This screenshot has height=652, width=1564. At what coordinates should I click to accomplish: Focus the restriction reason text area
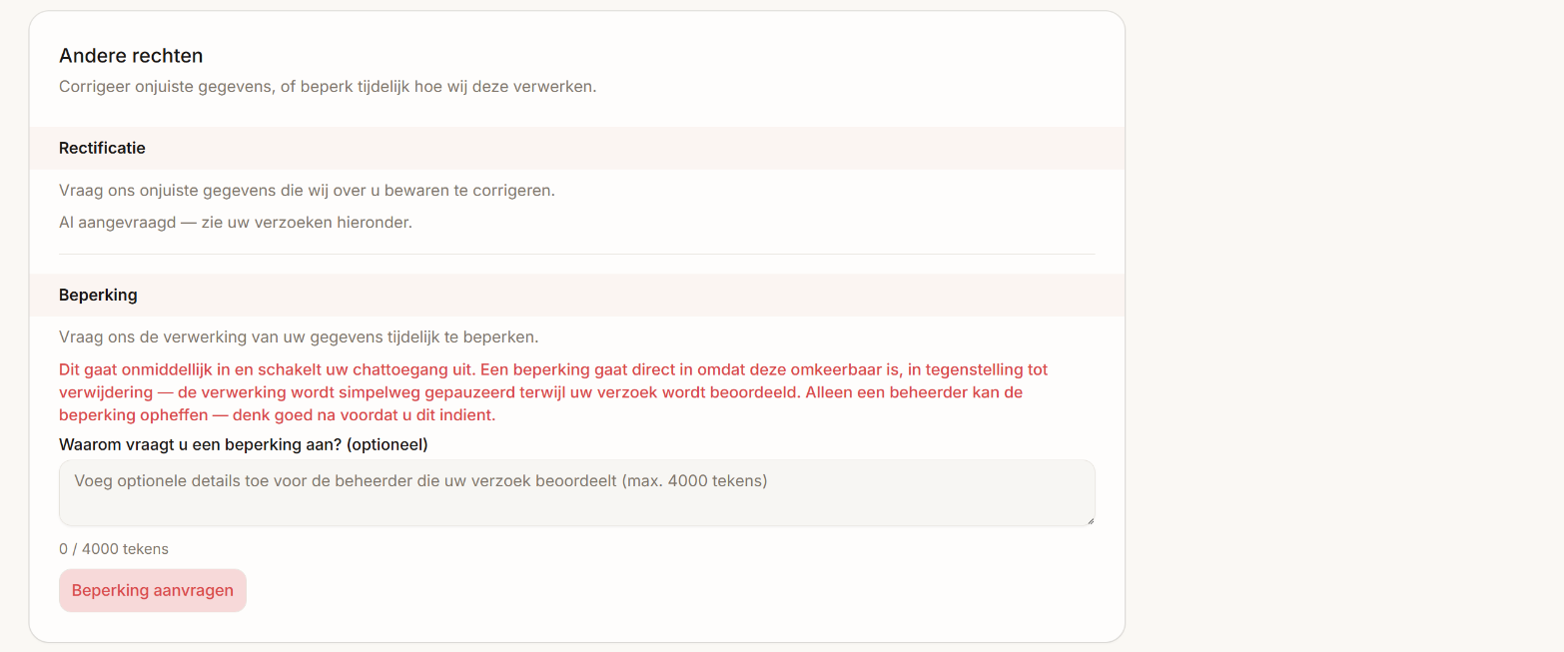click(x=577, y=492)
